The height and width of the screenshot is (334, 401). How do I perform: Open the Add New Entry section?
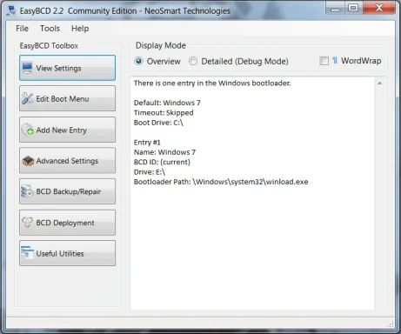click(67, 130)
